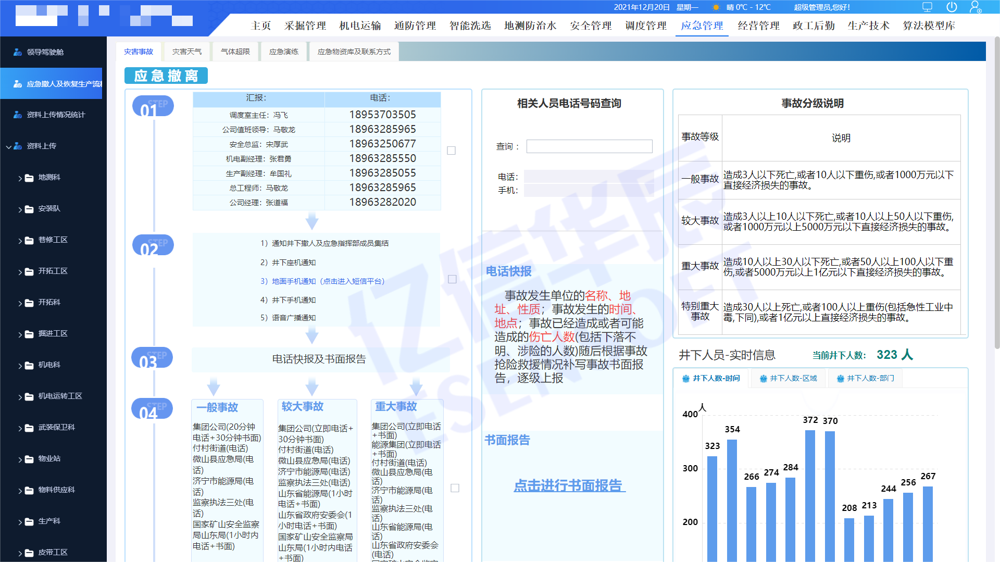Collapse the 资料上传 tree section
Screen dimensions: 1000x562
point(8,147)
